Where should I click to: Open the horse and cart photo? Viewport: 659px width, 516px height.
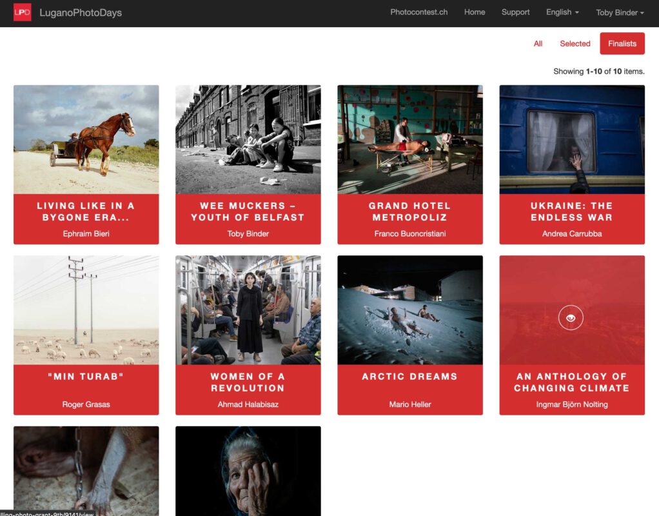pos(86,139)
